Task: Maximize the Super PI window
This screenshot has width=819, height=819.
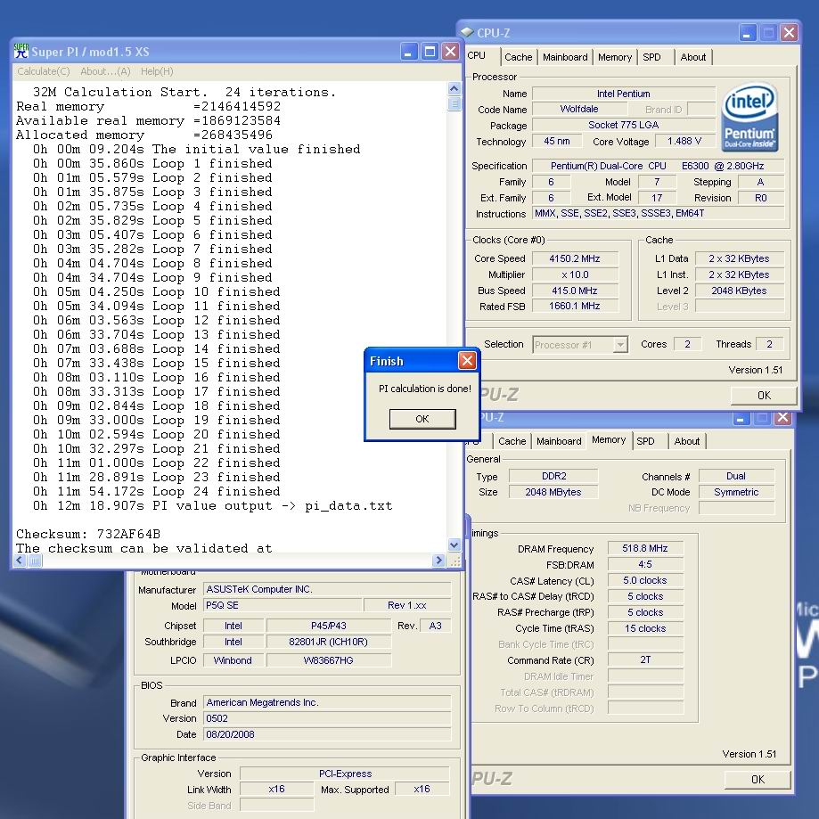Action: 430,51
